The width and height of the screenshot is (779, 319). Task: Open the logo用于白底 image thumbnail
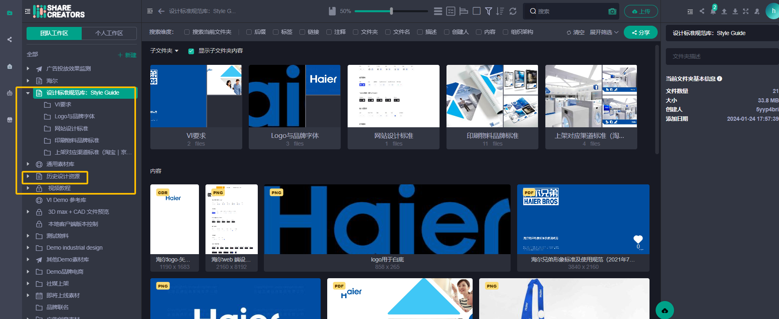click(x=387, y=219)
